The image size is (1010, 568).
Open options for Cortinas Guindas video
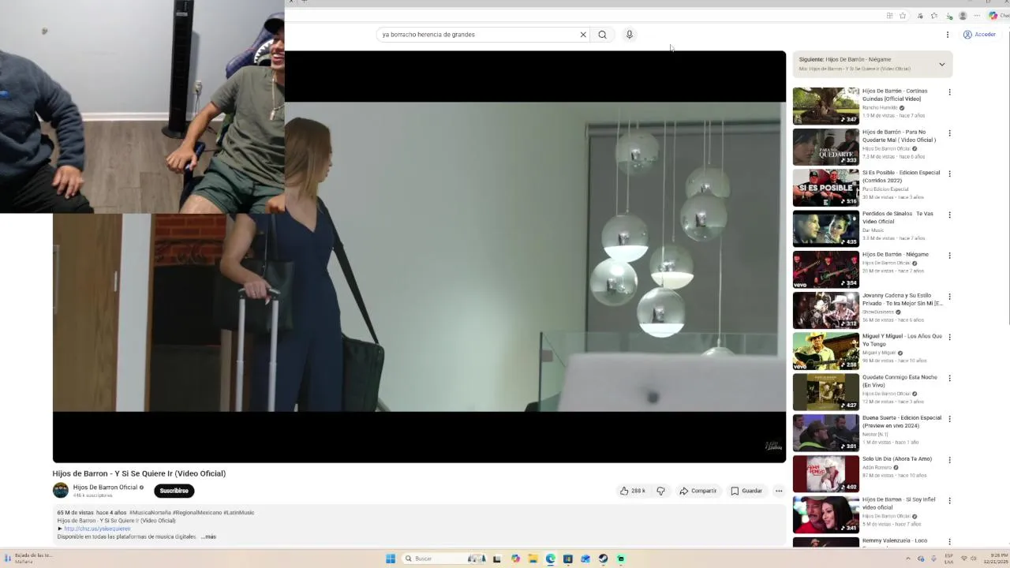pyautogui.click(x=949, y=92)
